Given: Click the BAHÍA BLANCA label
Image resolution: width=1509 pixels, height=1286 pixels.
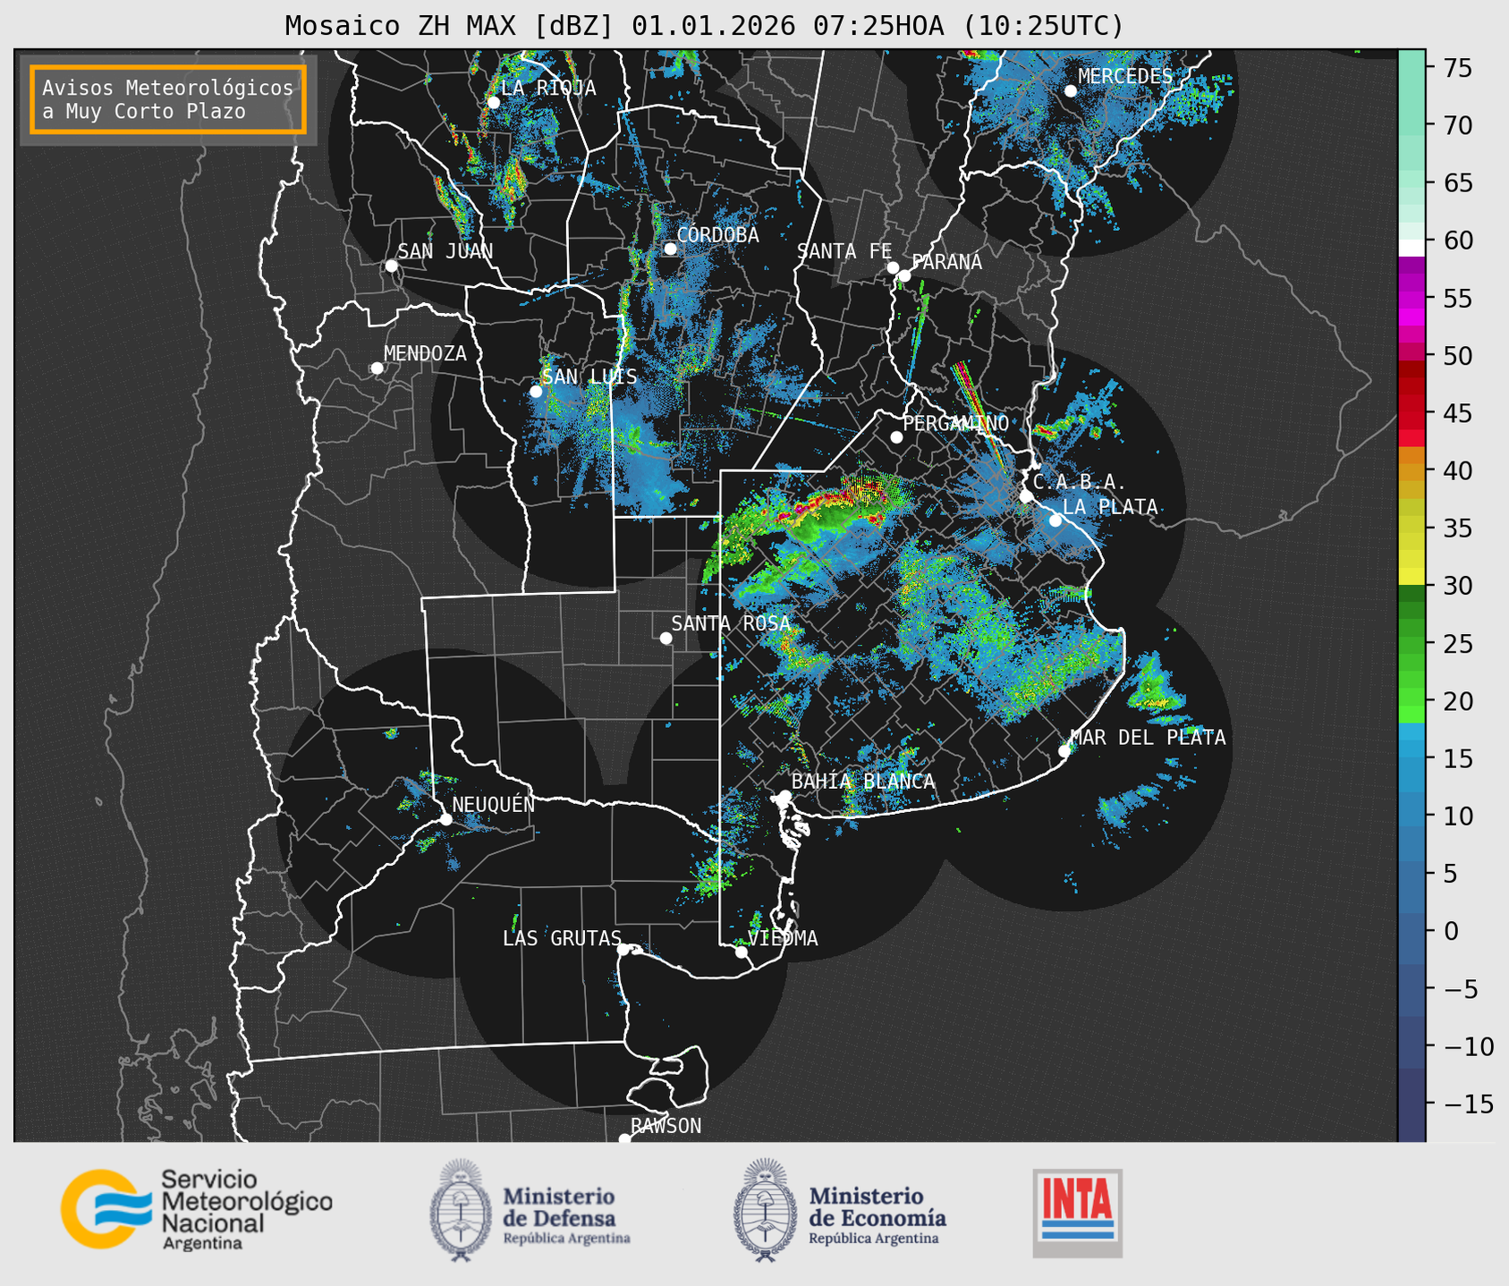Looking at the screenshot, I should click(863, 782).
